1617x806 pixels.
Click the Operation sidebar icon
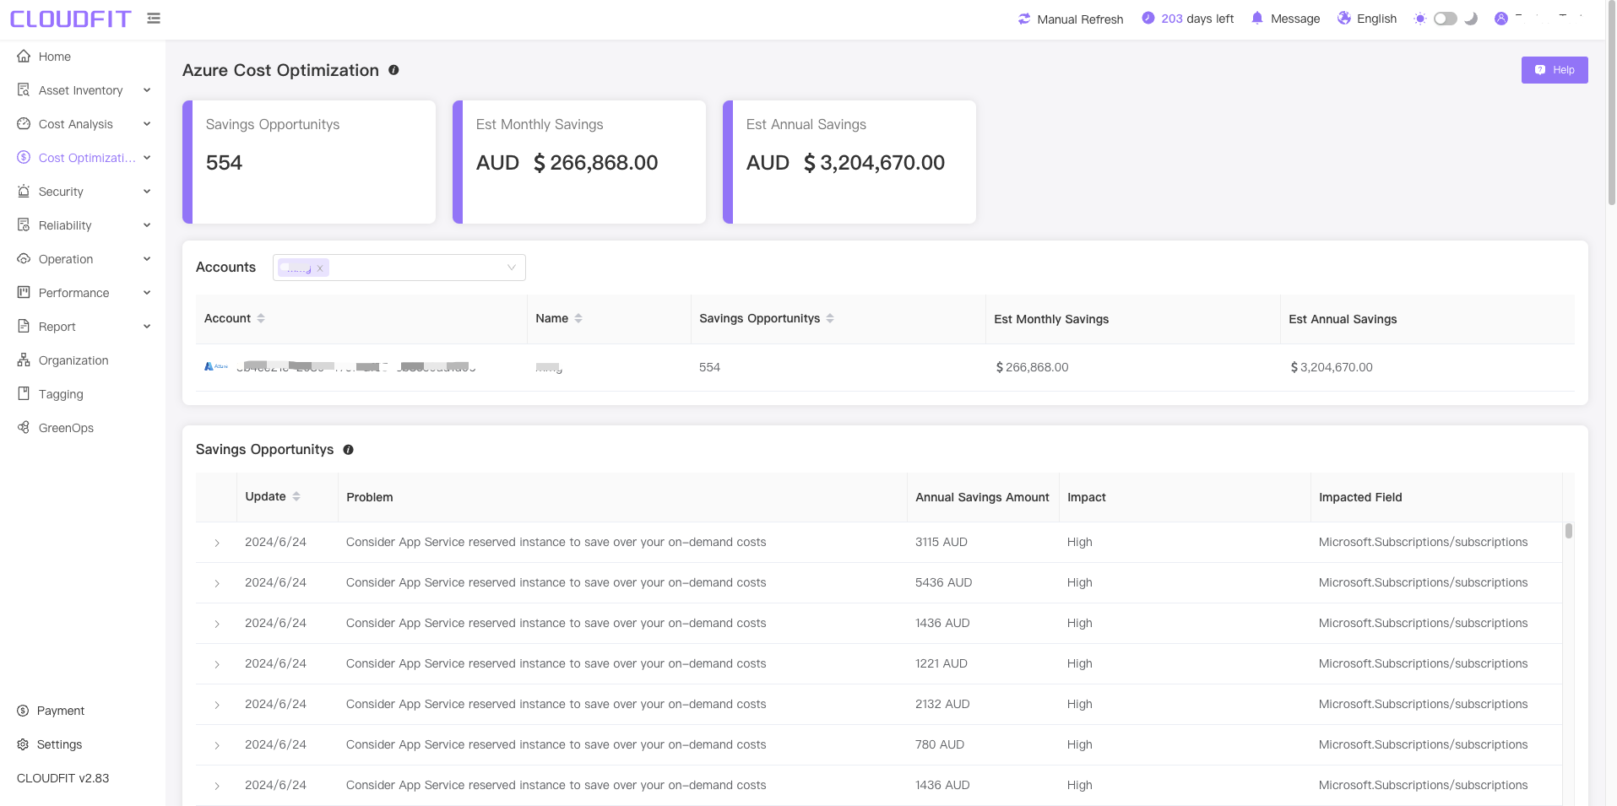24,259
